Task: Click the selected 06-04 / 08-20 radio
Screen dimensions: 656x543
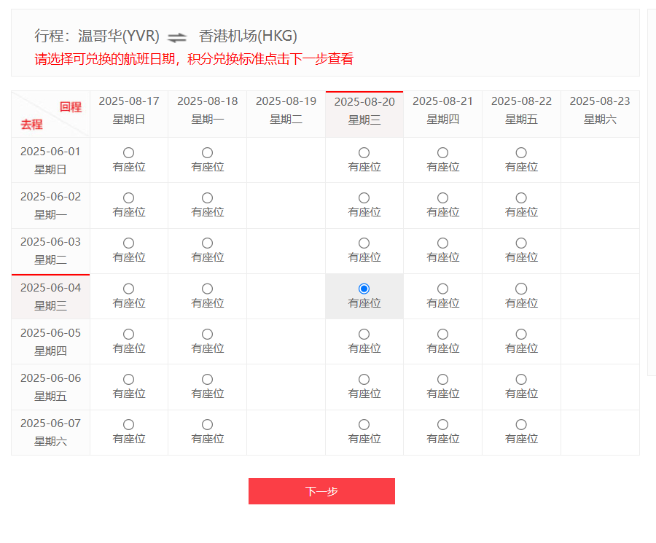Action: pyautogui.click(x=364, y=289)
